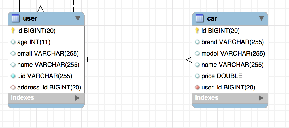289x128 pixels.
Task: Click foreign key icon beside address_id
Action: [x=13, y=87]
